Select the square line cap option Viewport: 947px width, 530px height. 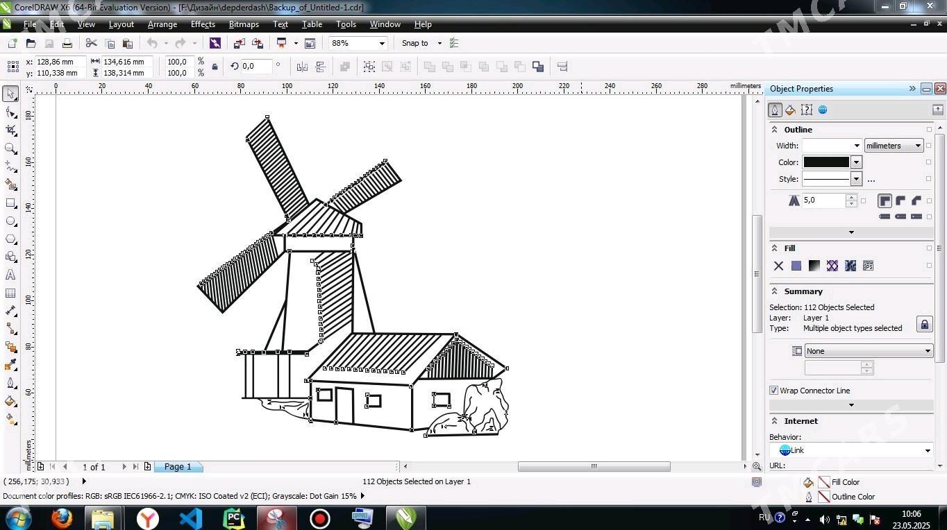pos(885,216)
